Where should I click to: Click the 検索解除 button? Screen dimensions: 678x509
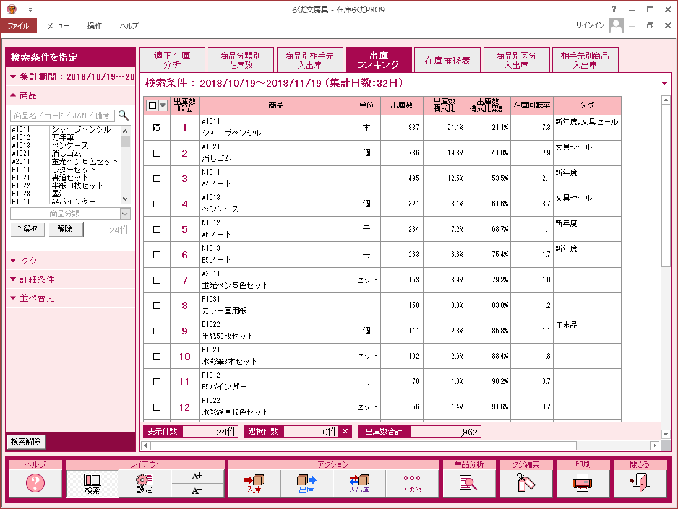click(x=26, y=442)
